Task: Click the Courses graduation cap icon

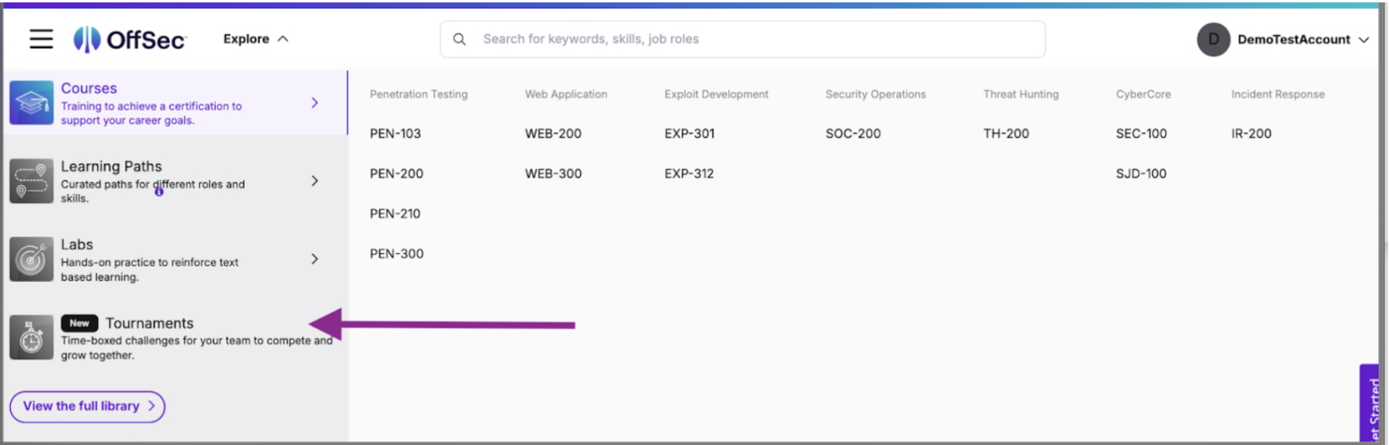Action: point(31,103)
